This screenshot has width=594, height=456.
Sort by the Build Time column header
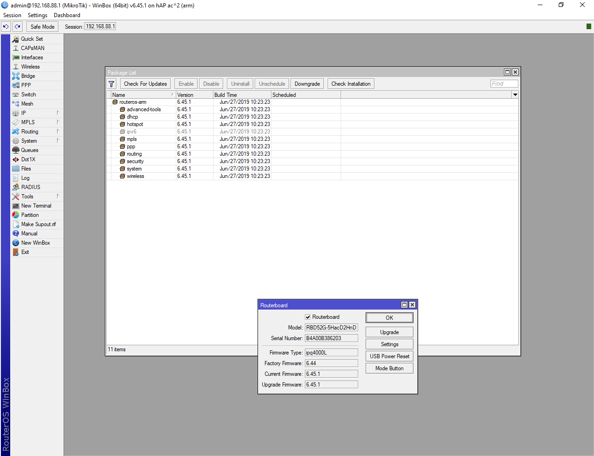tap(242, 95)
